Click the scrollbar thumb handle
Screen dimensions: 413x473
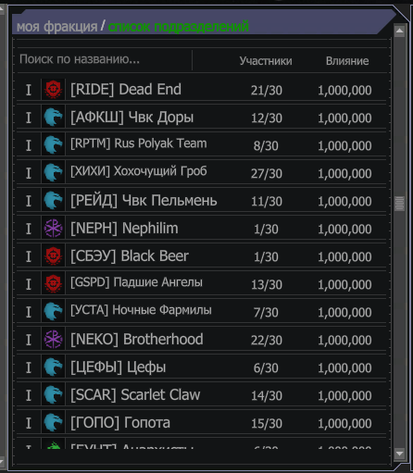pos(399,204)
